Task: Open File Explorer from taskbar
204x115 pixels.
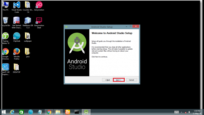Action: click(x=58, y=112)
